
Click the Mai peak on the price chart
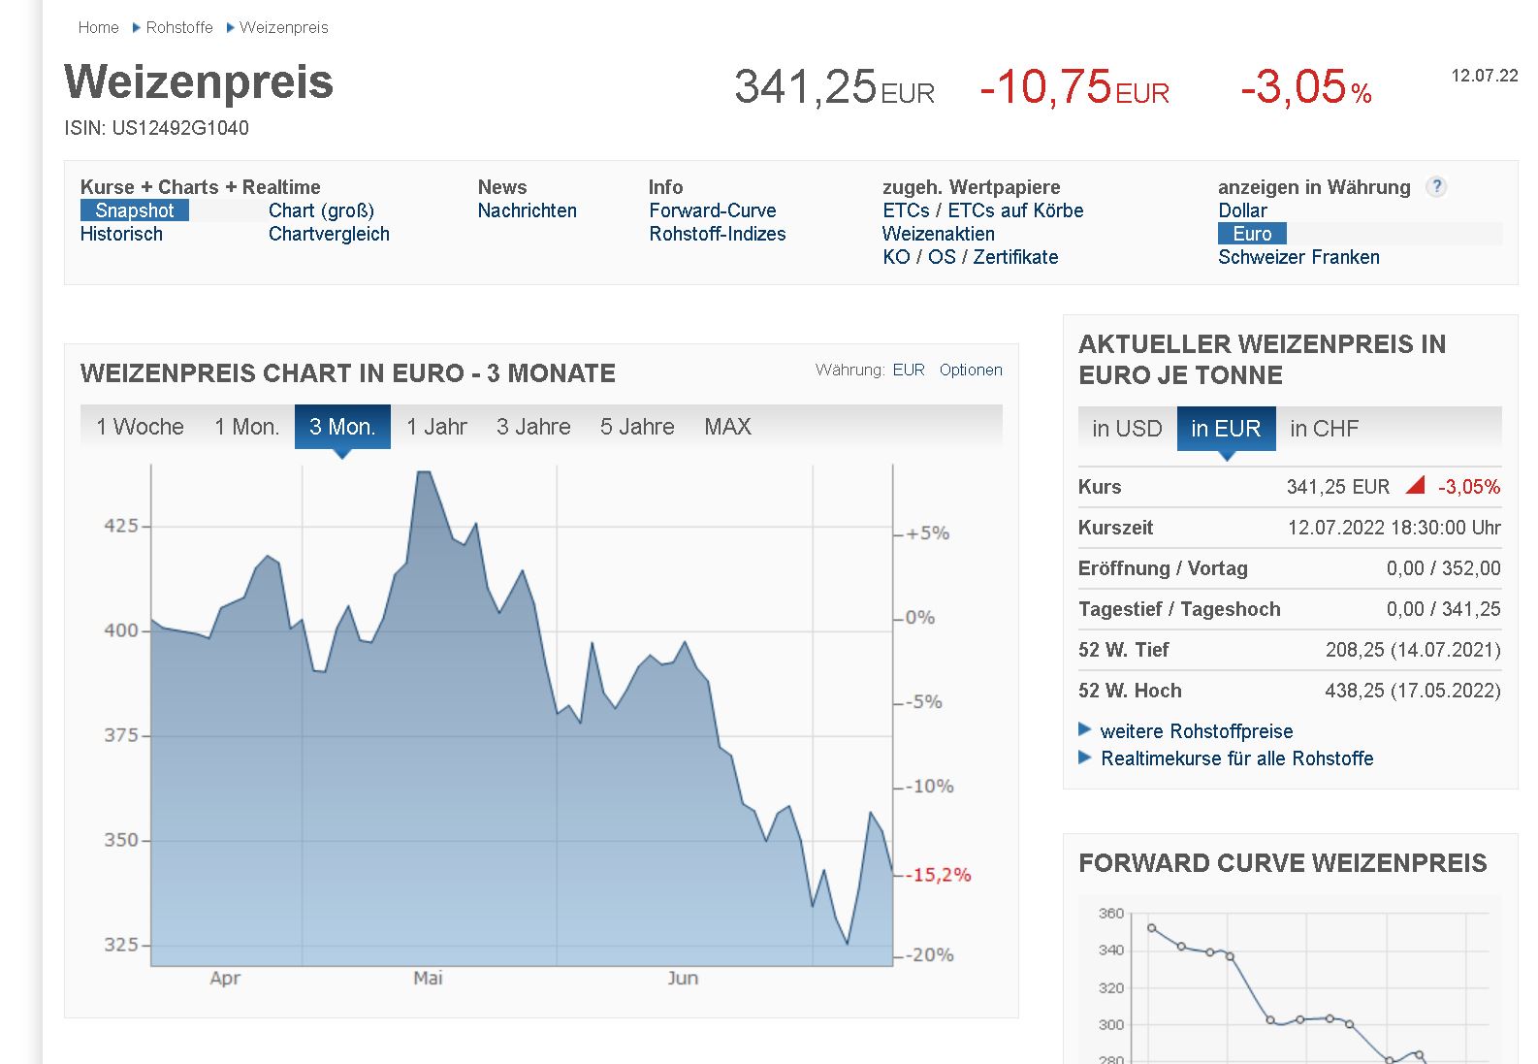tap(423, 472)
